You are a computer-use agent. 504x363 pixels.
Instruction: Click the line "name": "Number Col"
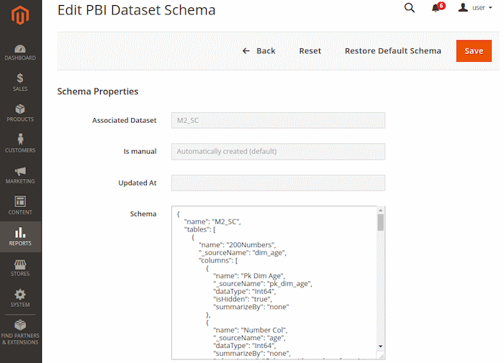[251, 330]
